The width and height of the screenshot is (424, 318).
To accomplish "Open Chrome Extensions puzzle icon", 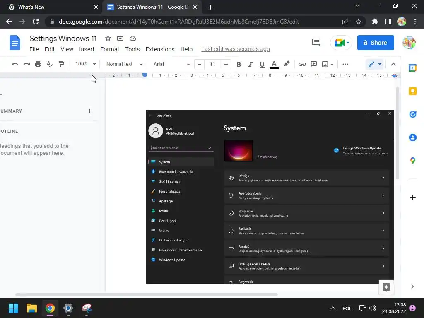I will [x=375, y=22].
